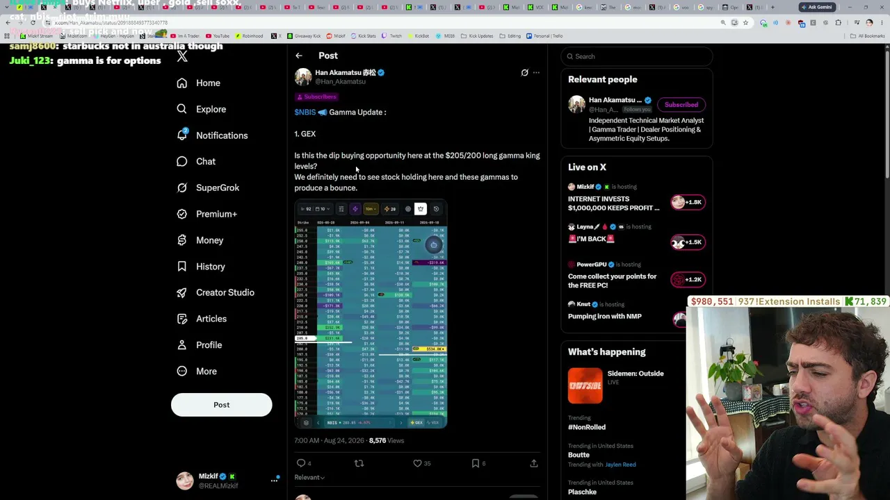Image resolution: width=890 pixels, height=500 pixels.
Task: Click the $NBIS cashtag in the post
Action: 305,112
